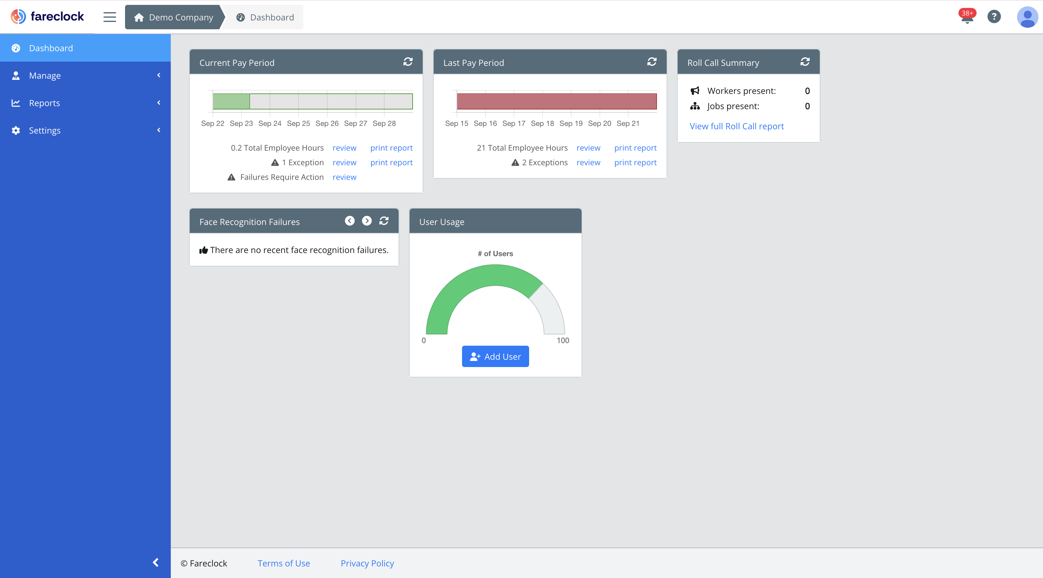Refresh the Current Pay Period panel
The image size is (1043, 578).
click(408, 62)
